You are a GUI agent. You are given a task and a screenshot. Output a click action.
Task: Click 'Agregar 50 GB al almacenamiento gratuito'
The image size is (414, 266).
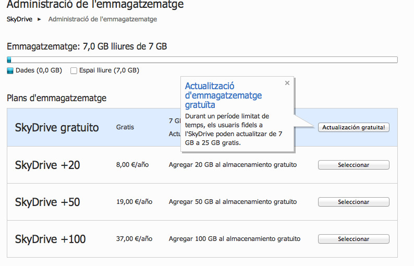click(x=233, y=202)
